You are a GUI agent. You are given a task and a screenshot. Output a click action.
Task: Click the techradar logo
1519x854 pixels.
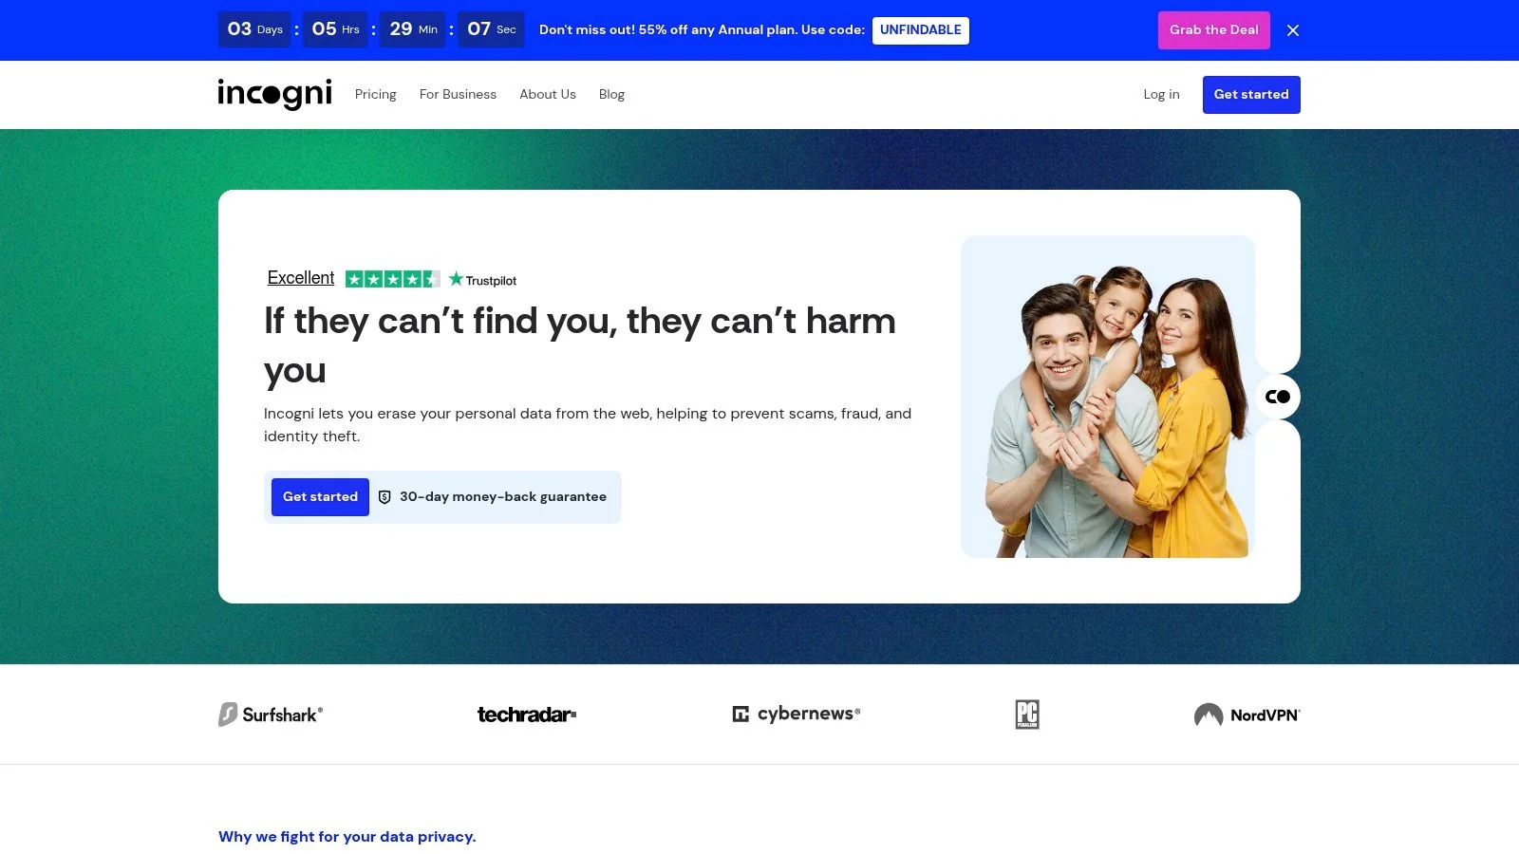(527, 715)
